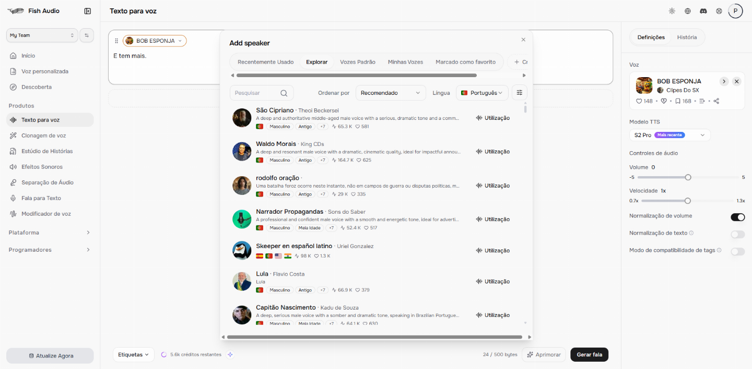Open BOB ESPONJA voice details arrow
This screenshot has width=752, height=369.
[x=724, y=81]
